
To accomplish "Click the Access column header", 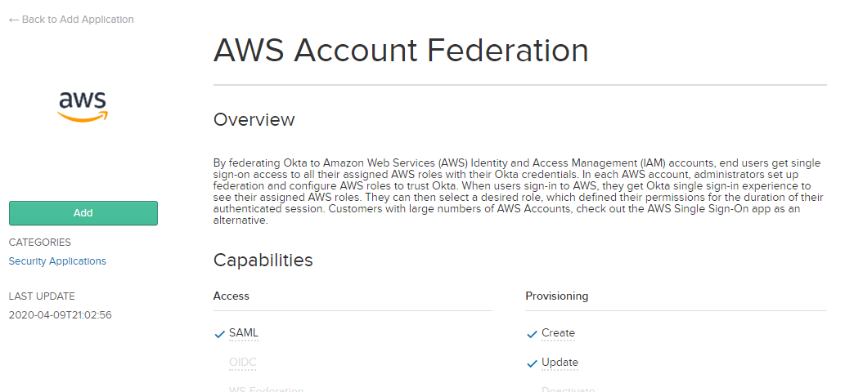I will pos(231,296).
